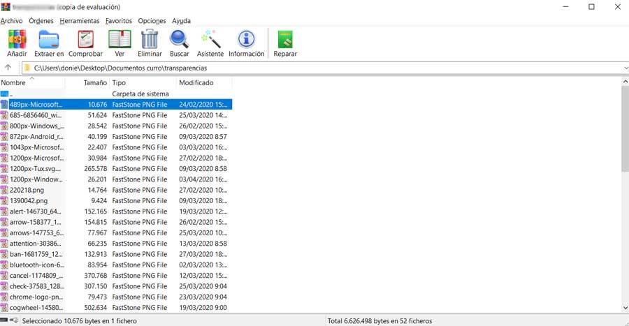Click the Reparar green book icon
The height and width of the screenshot is (326, 629).
tap(285, 39)
